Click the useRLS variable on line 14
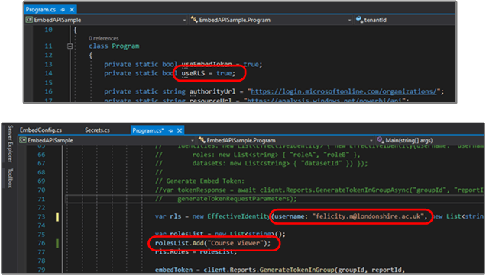 click(193, 74)
